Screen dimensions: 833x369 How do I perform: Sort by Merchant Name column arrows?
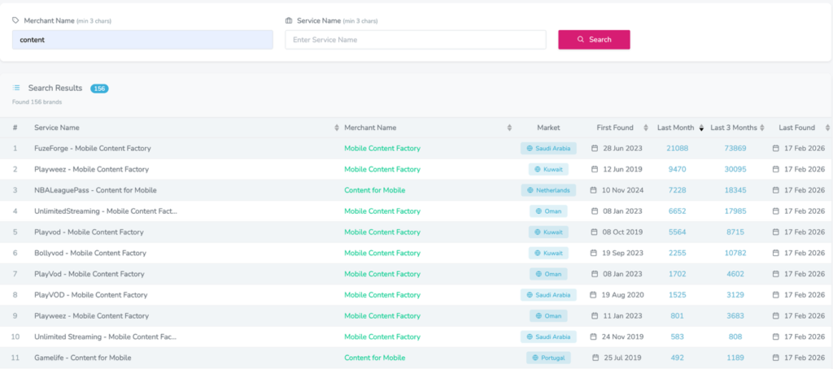[510, 128]
